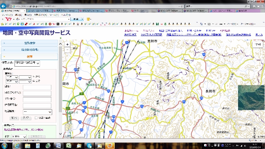Zoom in with the map plus button
265x149 pixels.
[x=67, y=44]
